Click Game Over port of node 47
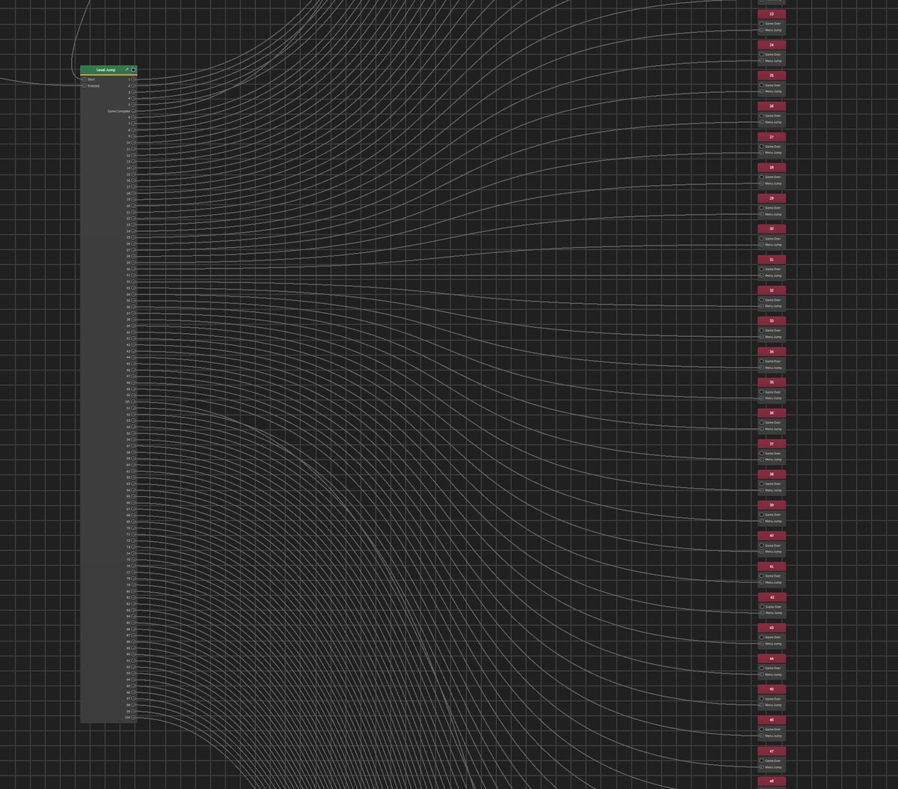Viewport: 898px width, 789px height. 762,761
